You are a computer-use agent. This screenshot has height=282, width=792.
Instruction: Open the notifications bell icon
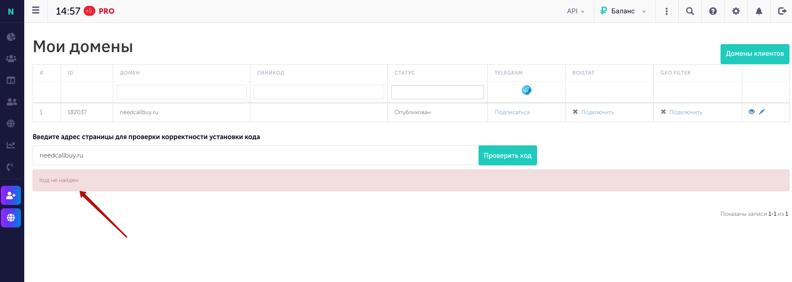tap(759, 11)
